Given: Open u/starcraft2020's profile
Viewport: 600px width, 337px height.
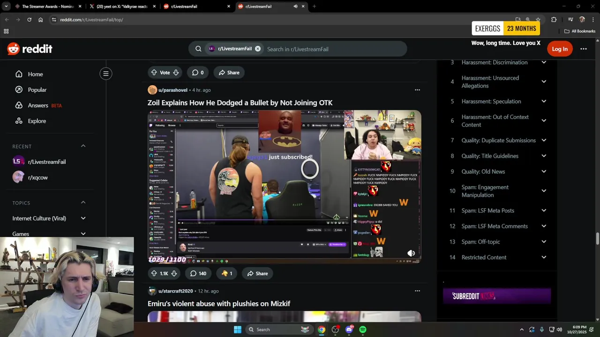Looking at the screenshot, I should tap(175, 291).
